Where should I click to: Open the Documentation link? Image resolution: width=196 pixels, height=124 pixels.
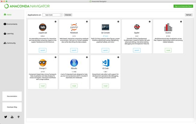click(12, 96)
